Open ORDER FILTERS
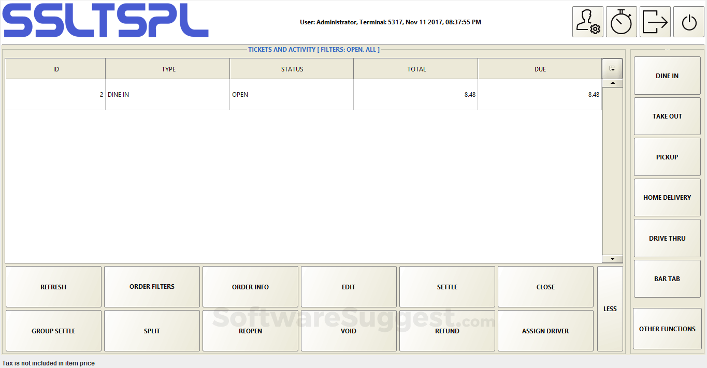The height and width of the screenshot is (368, 707). pyautogui.click(x=151, y=286)
